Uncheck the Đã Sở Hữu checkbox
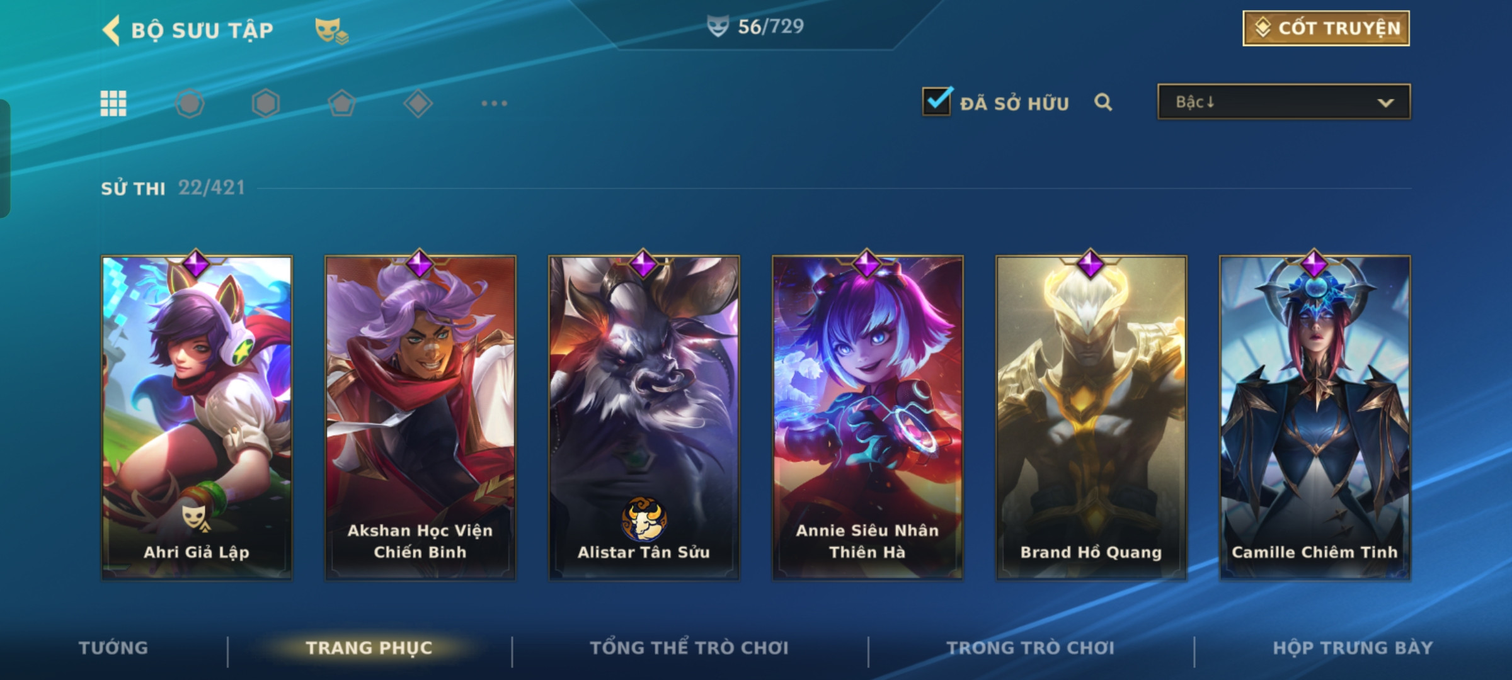The image size is (1512, 680). click(x=937, y=101)
